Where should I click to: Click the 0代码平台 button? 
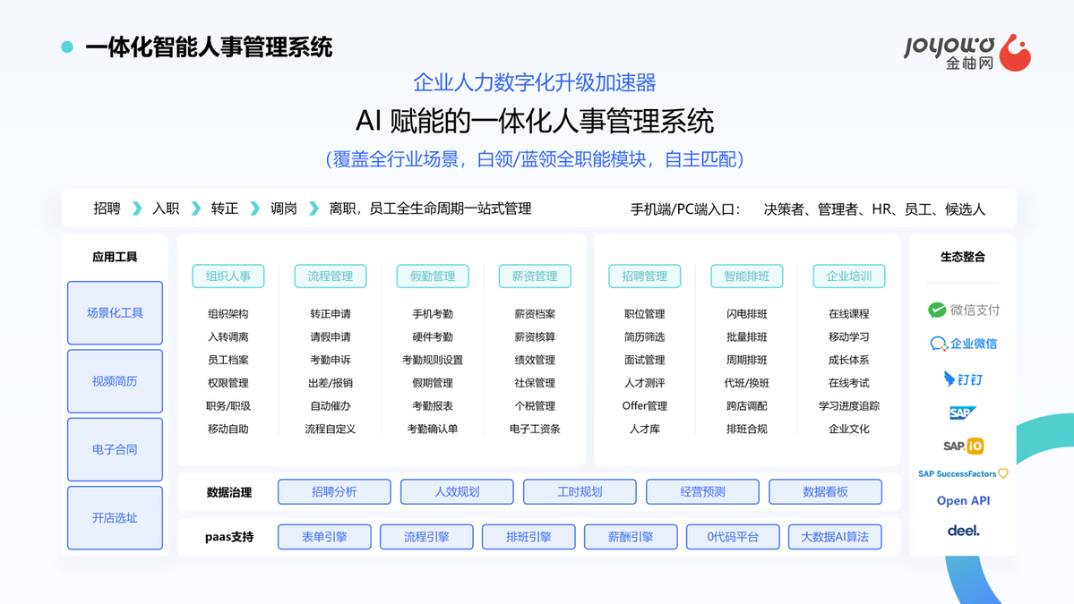[x=732, y=537]
